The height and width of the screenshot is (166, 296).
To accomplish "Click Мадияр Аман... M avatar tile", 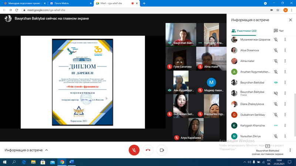I will pyautogui.click(x=211, y=82).
